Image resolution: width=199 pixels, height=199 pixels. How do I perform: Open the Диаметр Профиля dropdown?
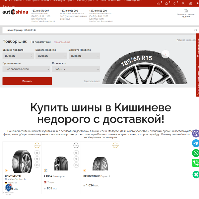84,56
